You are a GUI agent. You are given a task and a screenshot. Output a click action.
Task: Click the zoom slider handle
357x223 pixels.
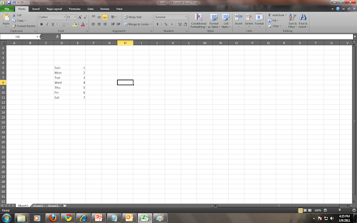340,210
